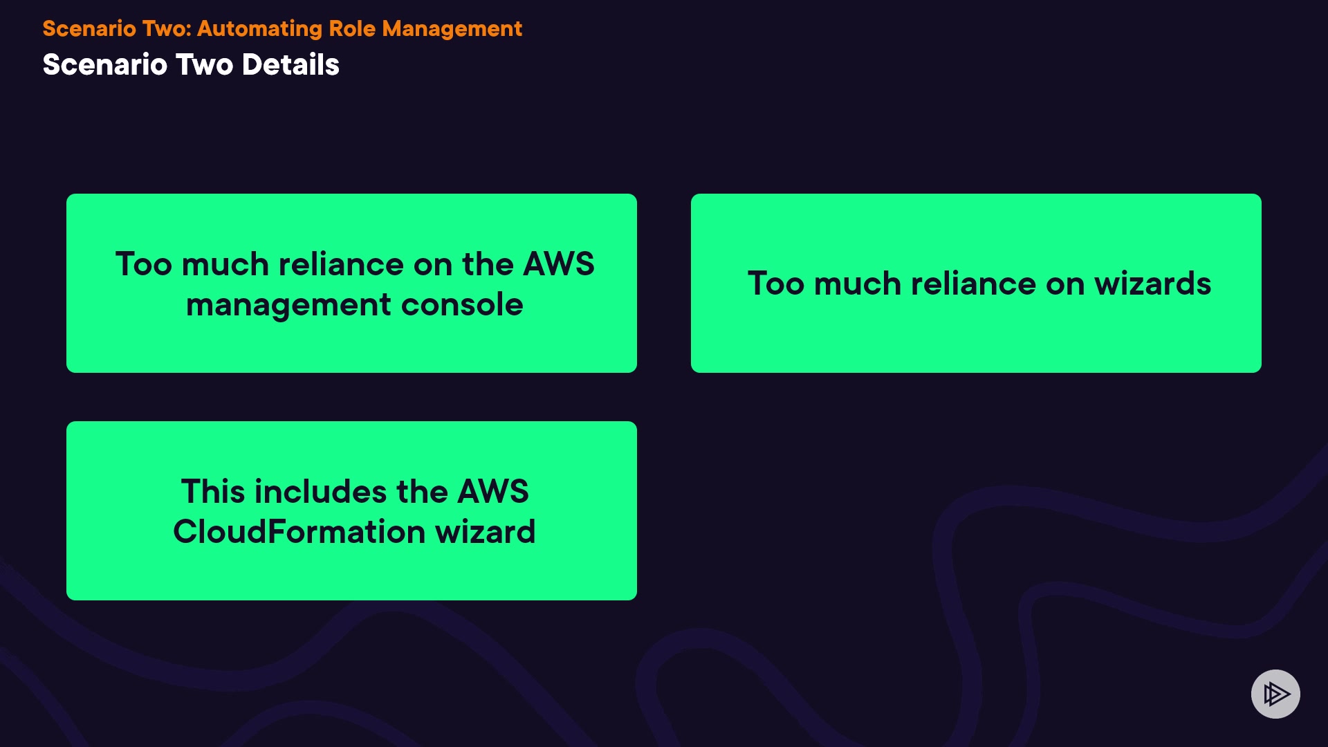Click "Scenario Two" words in white title
The image size is (1328, 747).
coord(138,64)
